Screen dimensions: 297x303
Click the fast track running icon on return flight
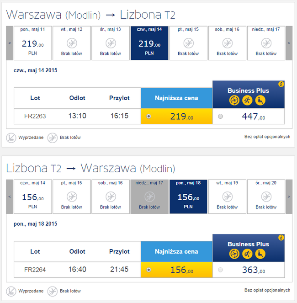point(247,254)
